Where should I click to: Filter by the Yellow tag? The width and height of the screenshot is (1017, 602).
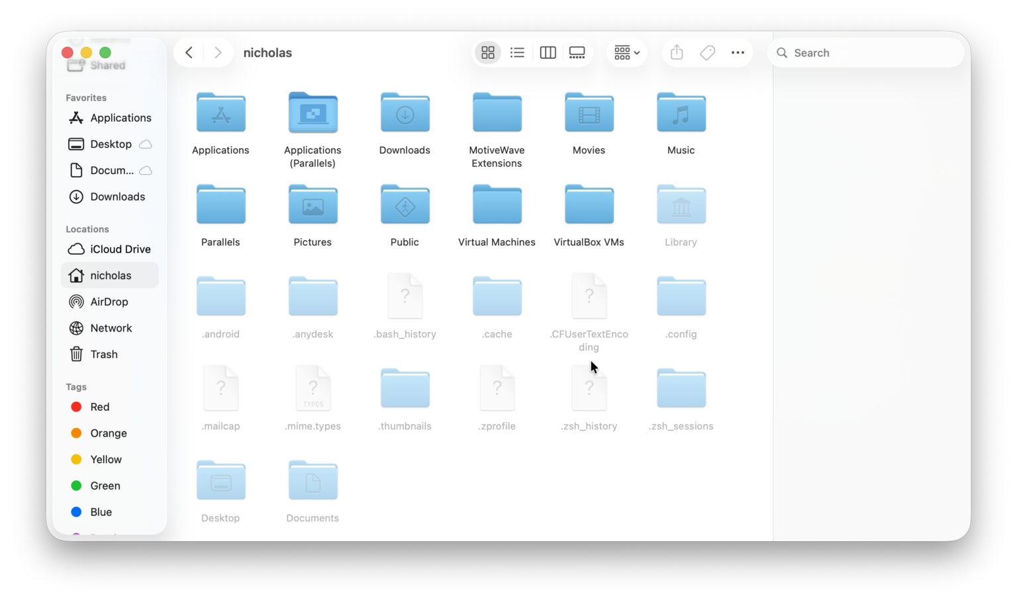(x=110, y=460)
